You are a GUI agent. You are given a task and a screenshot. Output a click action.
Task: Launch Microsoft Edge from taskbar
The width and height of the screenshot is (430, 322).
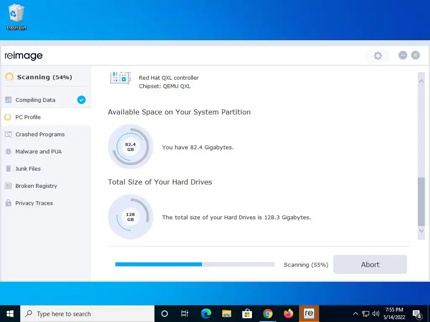206,314
